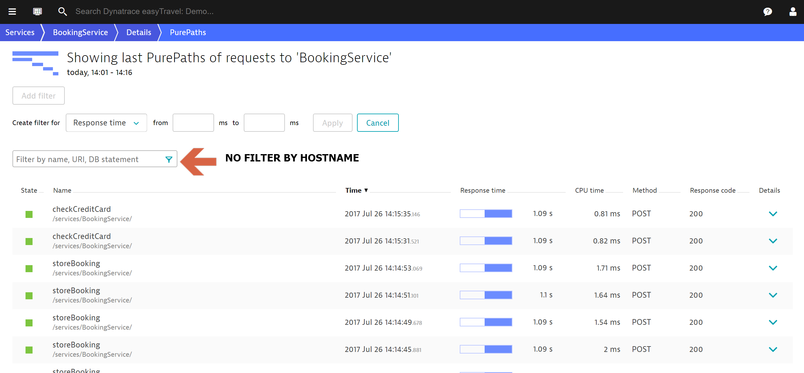Open the hamburger navigation menu
Image resolution: width=804 pixels, height=373 pixels.
12,11
